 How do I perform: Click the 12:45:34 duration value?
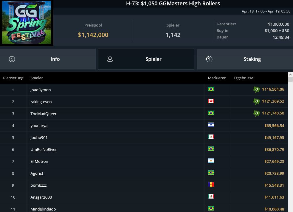tap(281, 37)
